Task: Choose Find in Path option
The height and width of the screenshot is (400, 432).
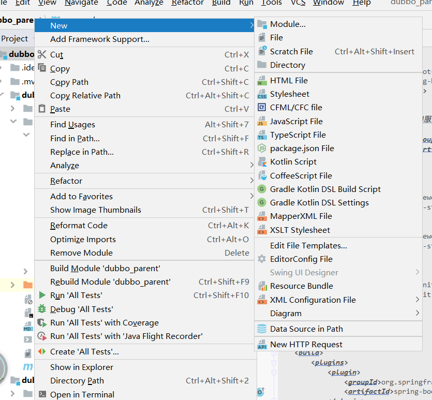Action: [x=144, y=138]
